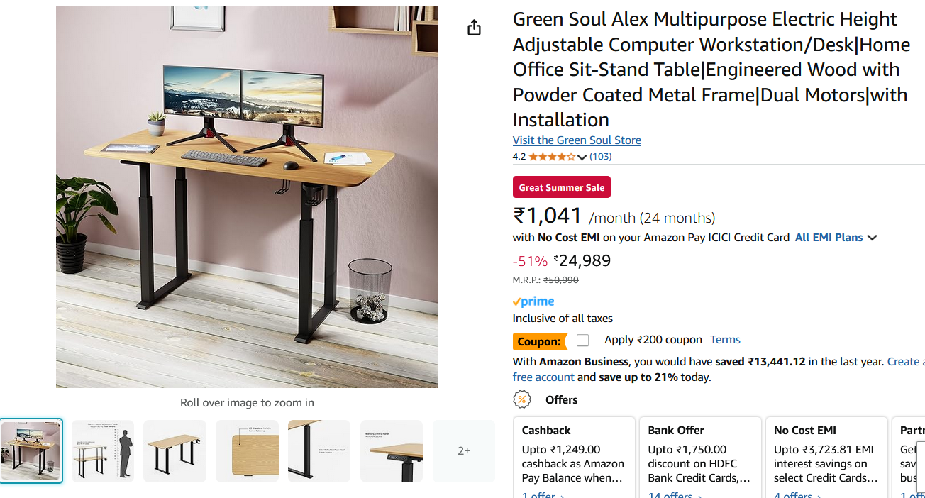Select the memory control panel thumbnail

tap(392, 451)
